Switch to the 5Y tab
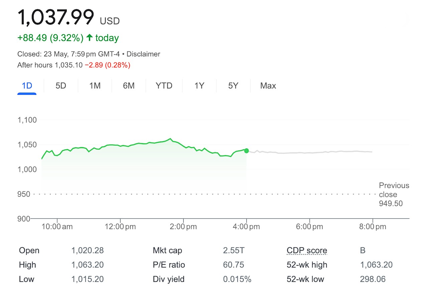The width and height of the screenshot is (423, 290). [233, 86]
